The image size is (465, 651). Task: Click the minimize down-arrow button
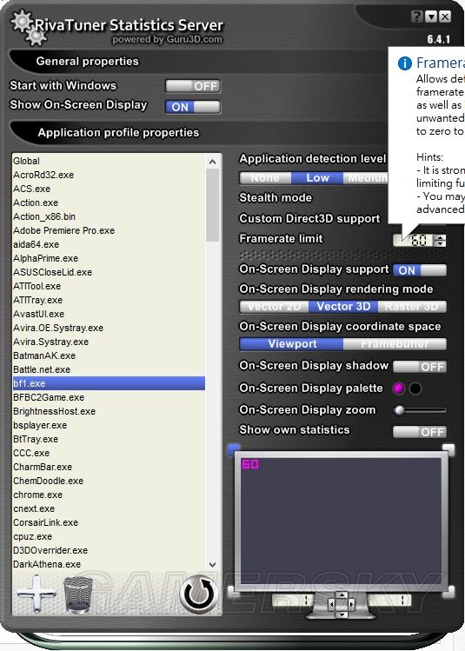431,17
